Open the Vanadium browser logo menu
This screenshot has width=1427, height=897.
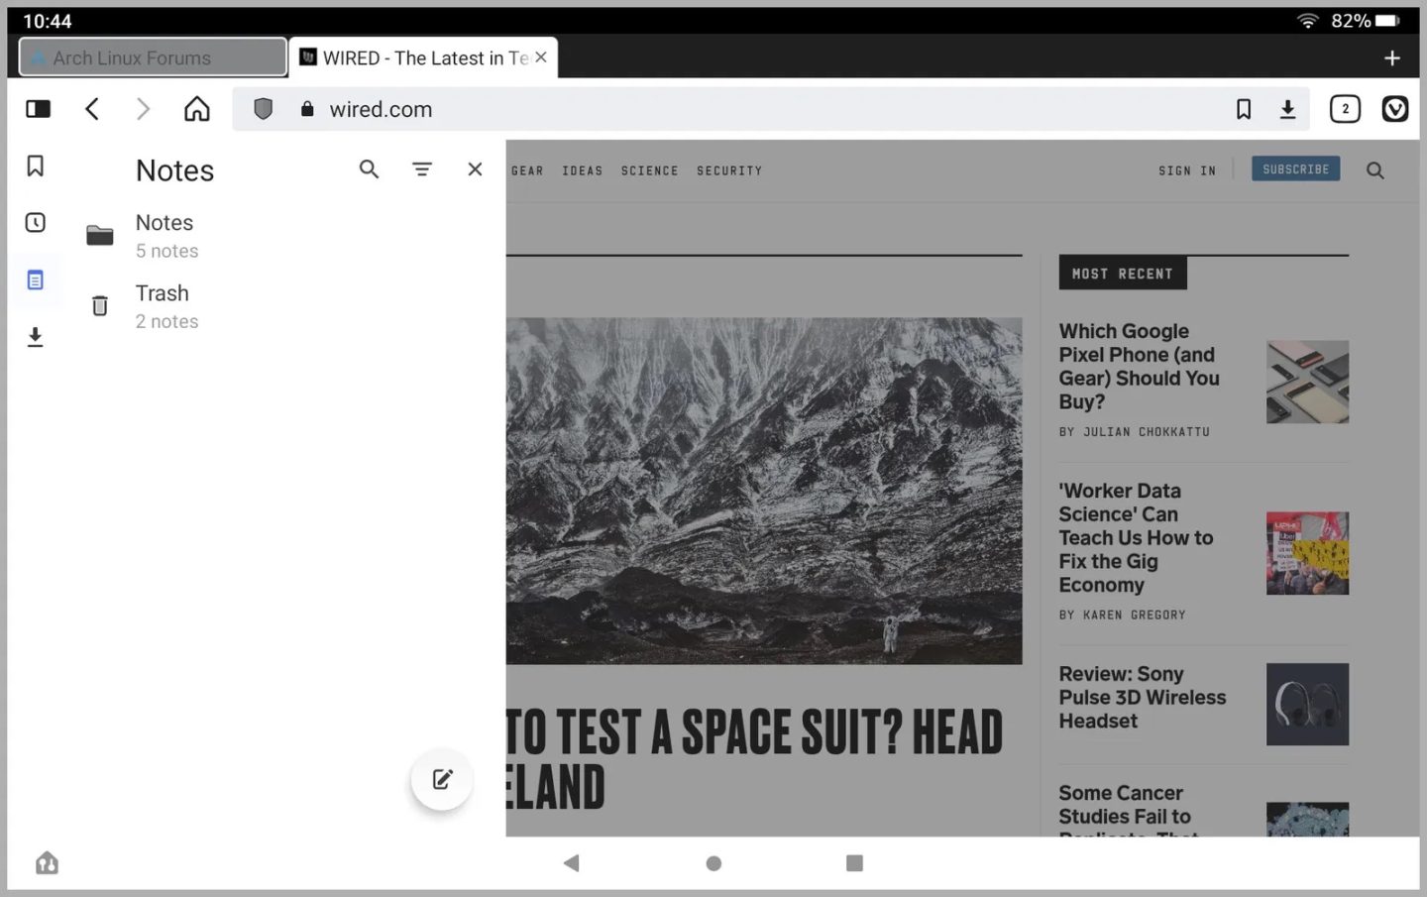1395,109
